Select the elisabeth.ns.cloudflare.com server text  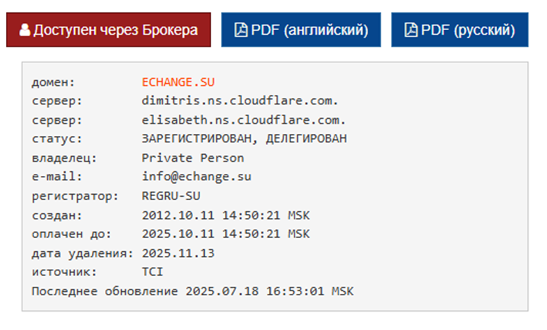click(243, 120)
